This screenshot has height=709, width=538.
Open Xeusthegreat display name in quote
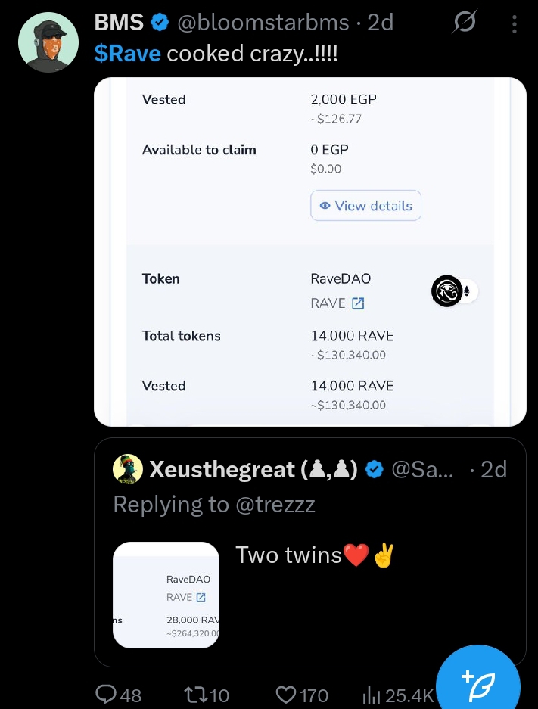coord(222,470)
